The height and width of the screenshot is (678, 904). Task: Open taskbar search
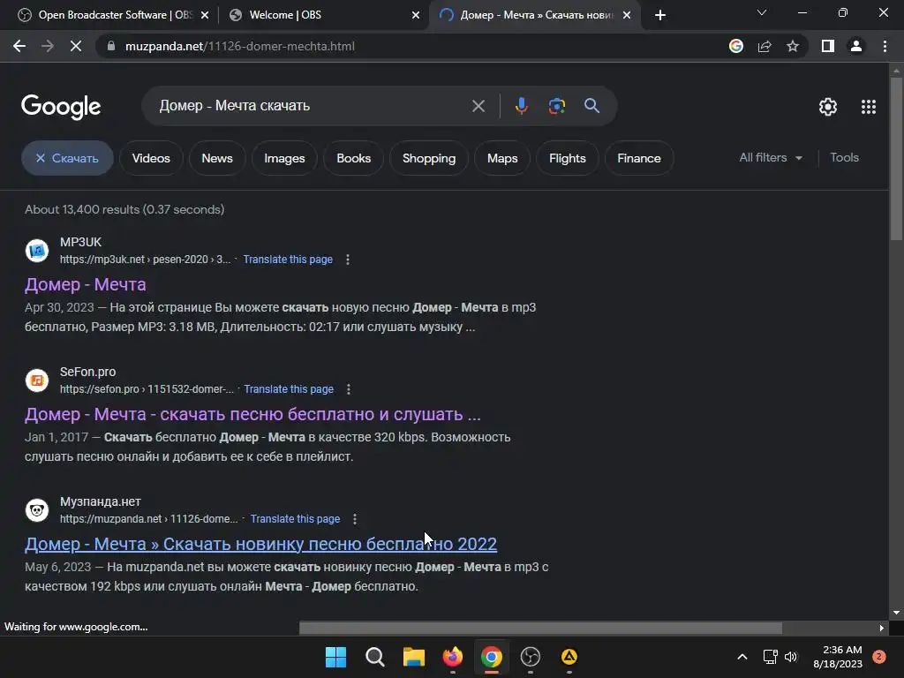pos(374,657)
